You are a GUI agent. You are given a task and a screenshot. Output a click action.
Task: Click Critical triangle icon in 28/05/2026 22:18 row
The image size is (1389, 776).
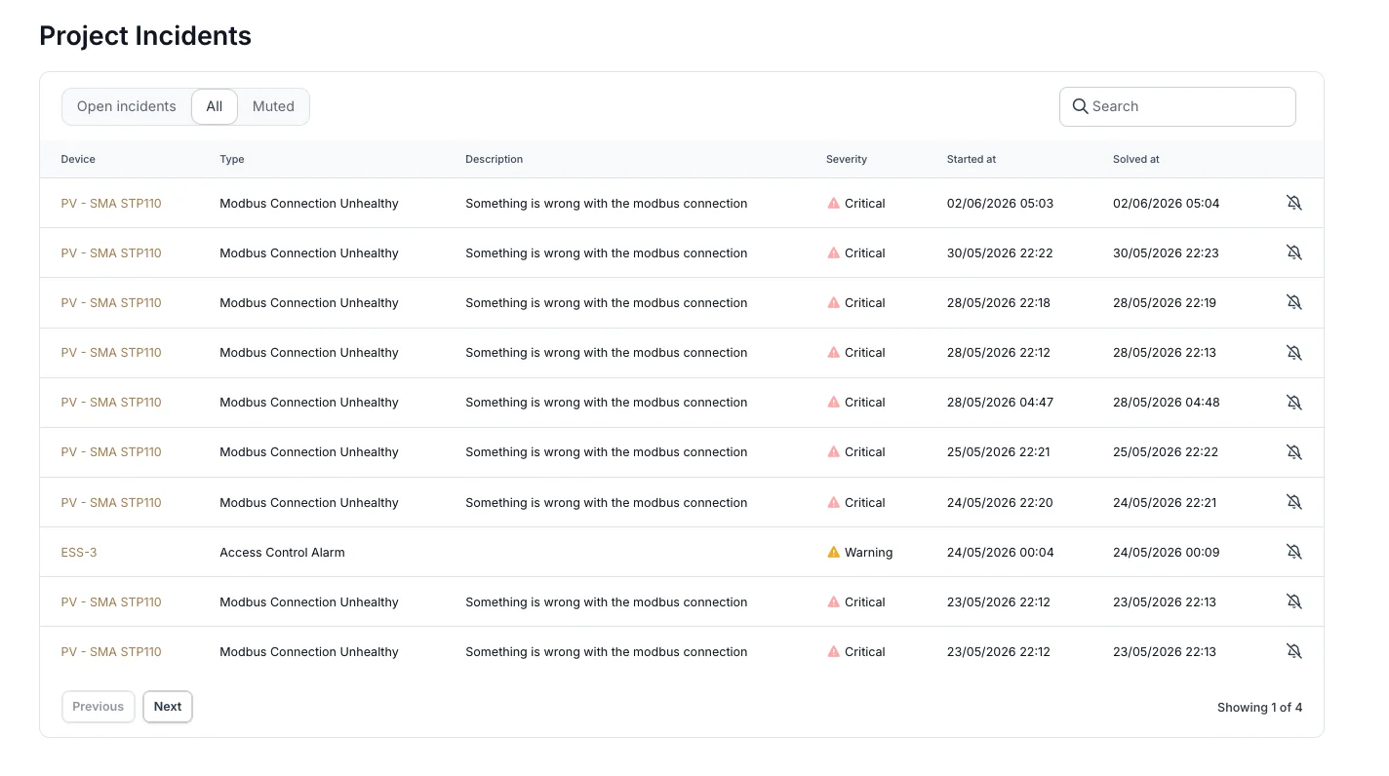click(833, 302)
